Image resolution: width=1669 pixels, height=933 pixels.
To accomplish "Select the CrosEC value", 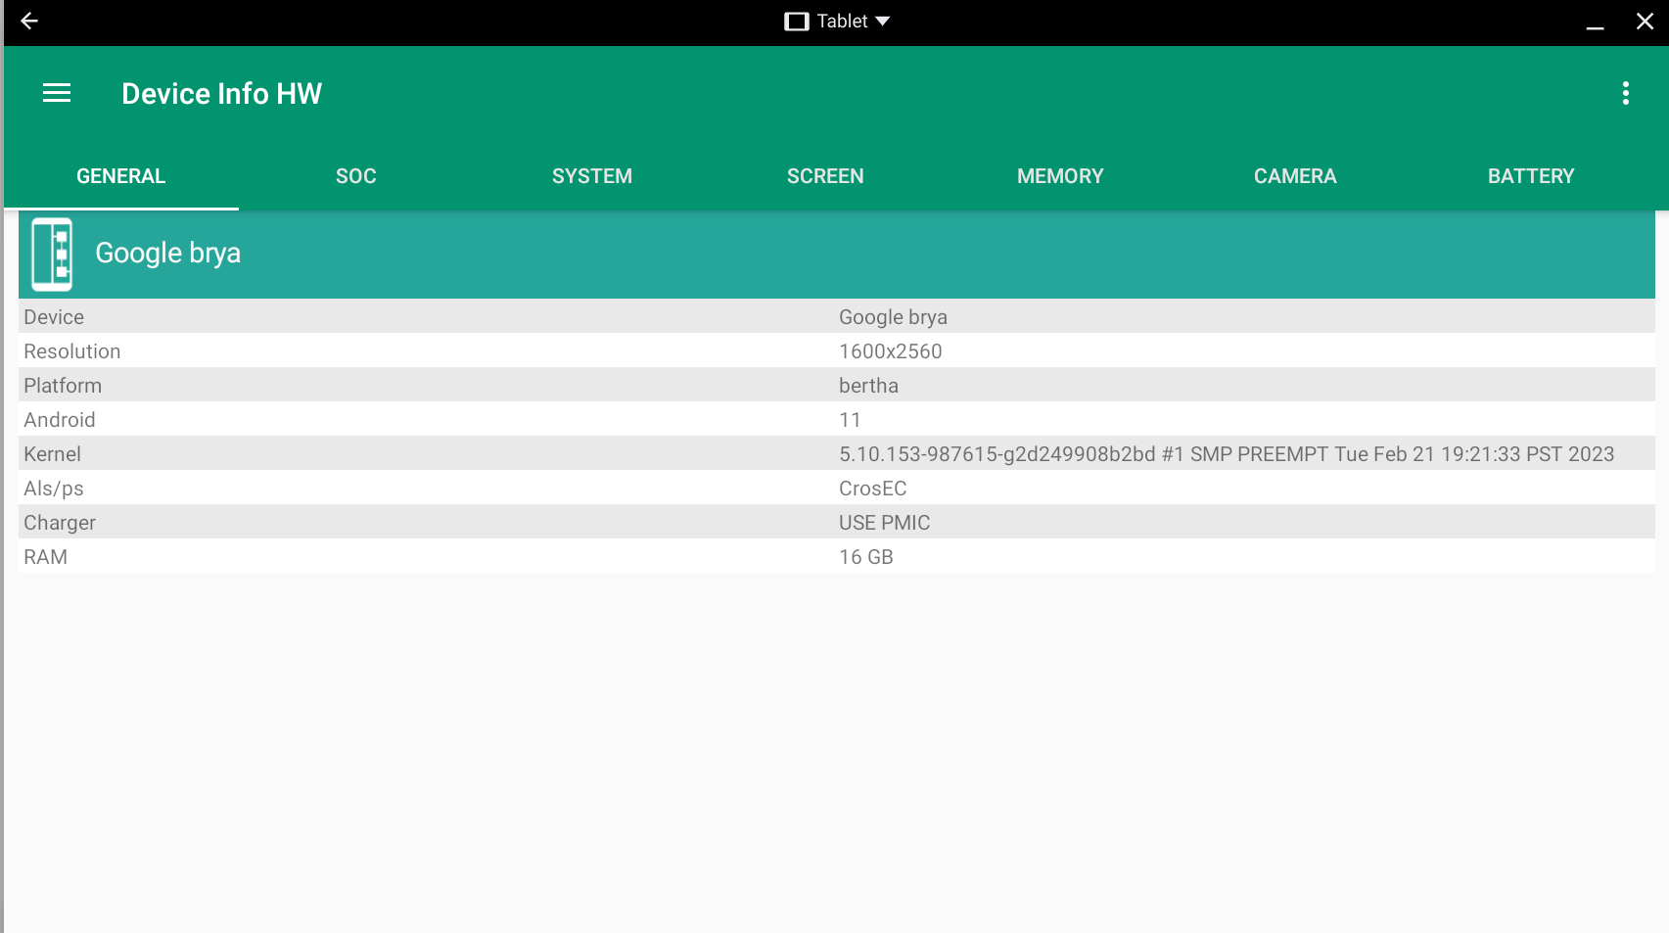I will click(x=872, y=489).
